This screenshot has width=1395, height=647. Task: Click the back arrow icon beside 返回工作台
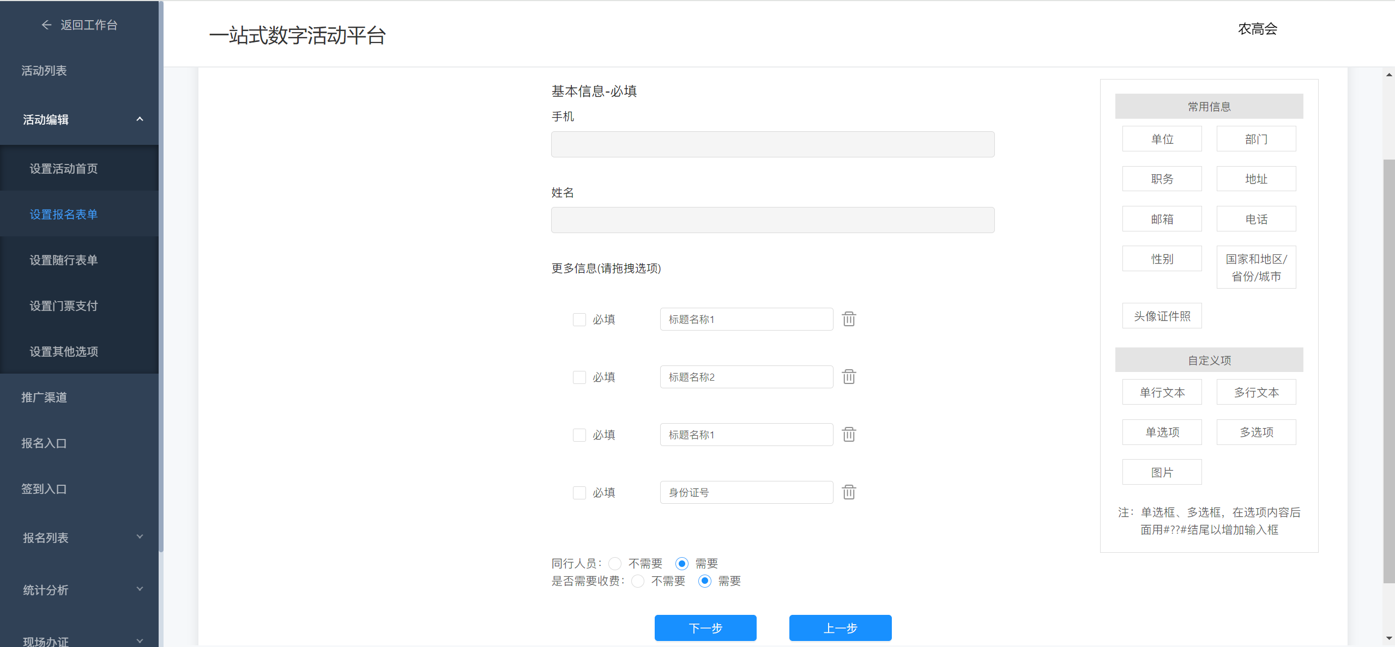click(x=46, y=25)
